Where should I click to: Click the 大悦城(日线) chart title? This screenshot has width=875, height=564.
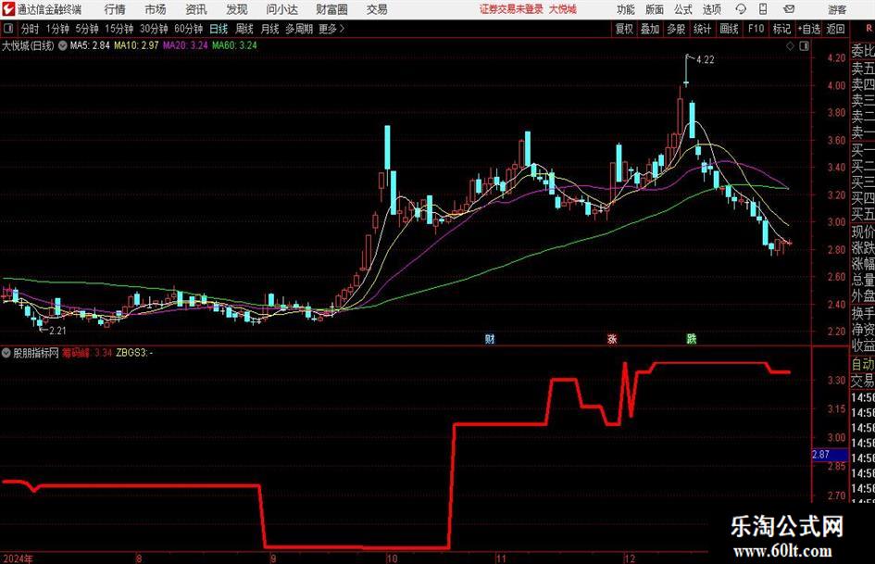(x=28, y=45)
